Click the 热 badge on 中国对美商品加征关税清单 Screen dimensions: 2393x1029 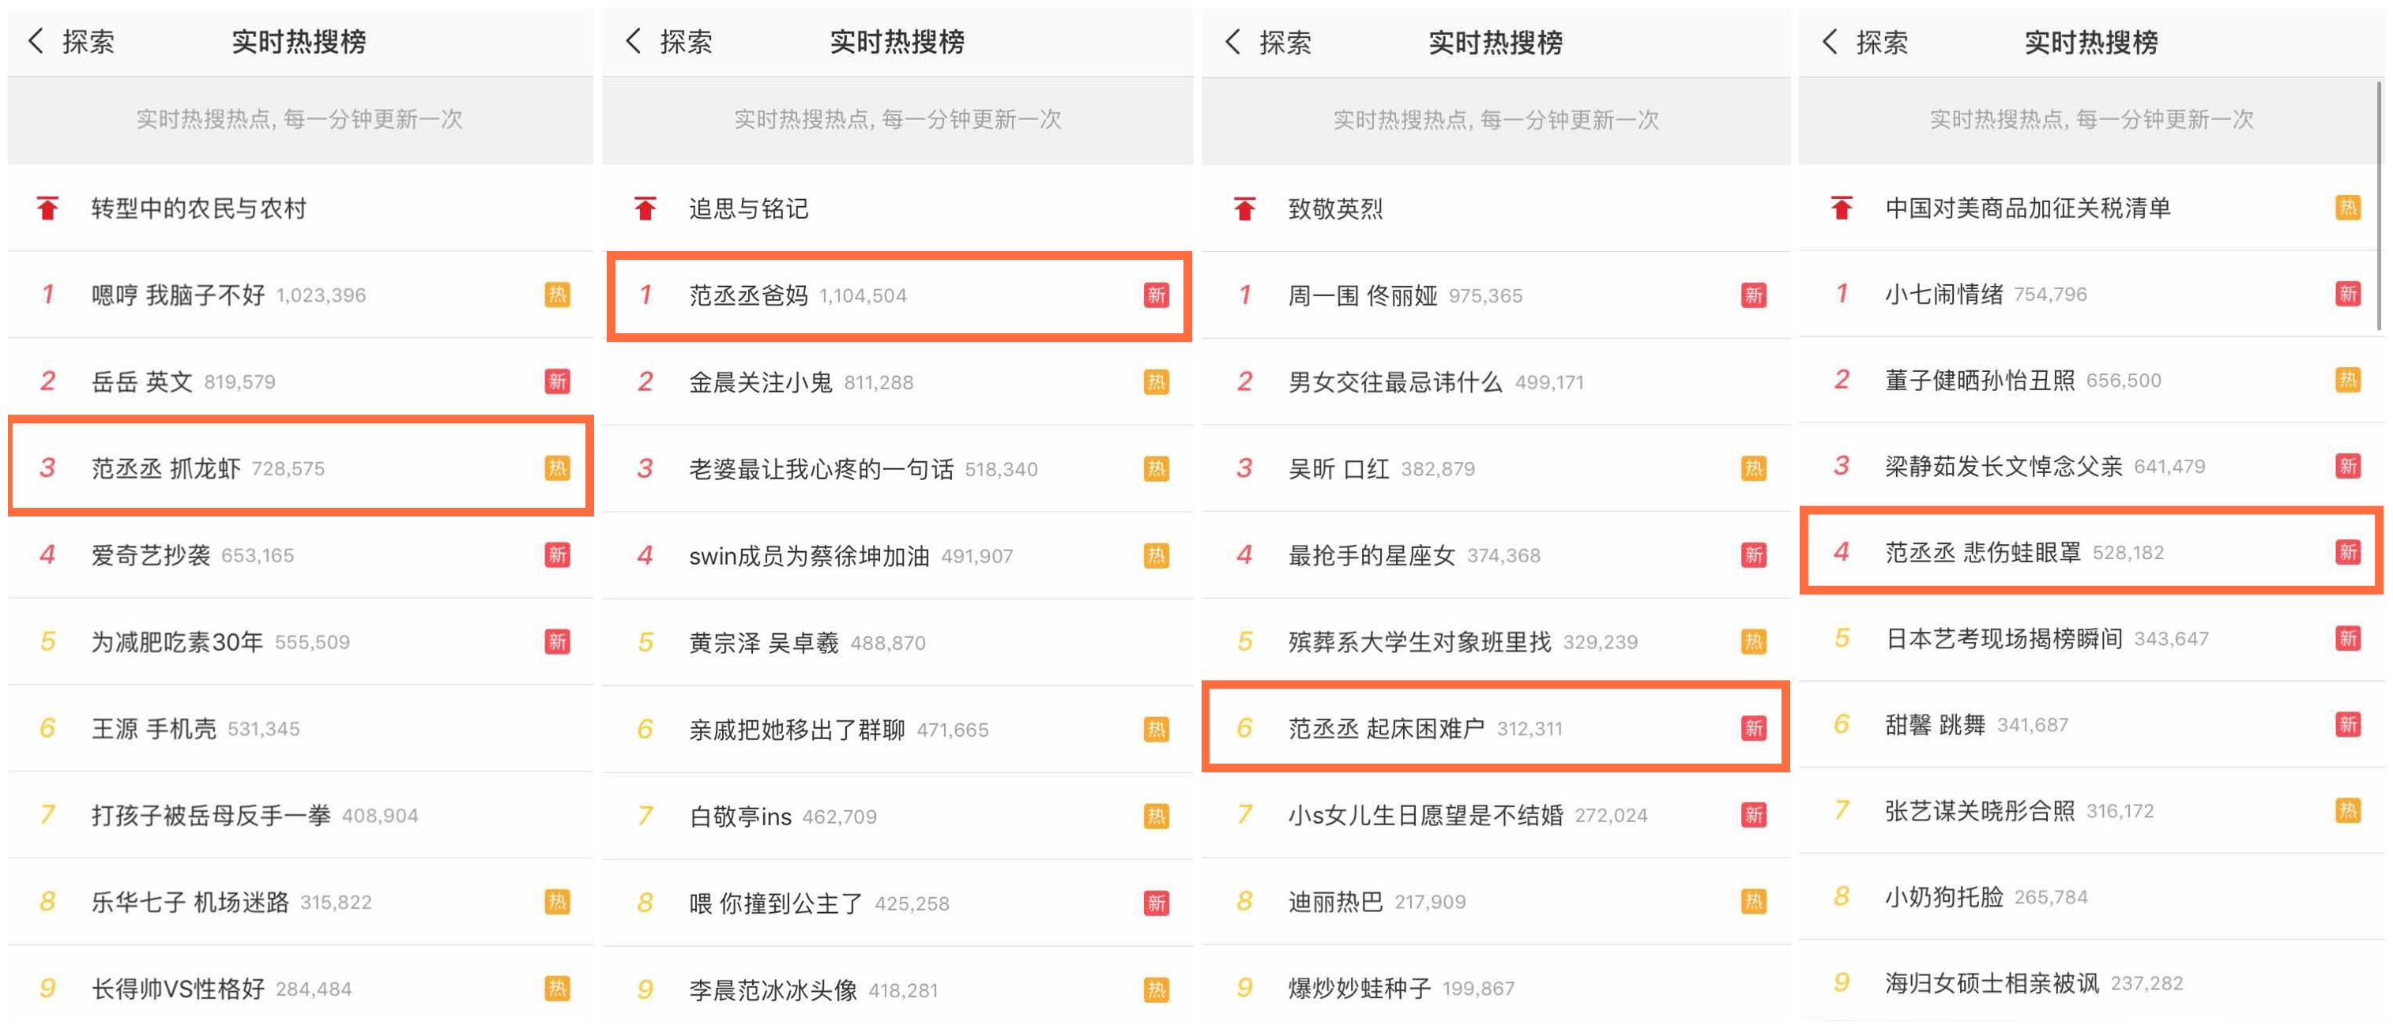2347,207
